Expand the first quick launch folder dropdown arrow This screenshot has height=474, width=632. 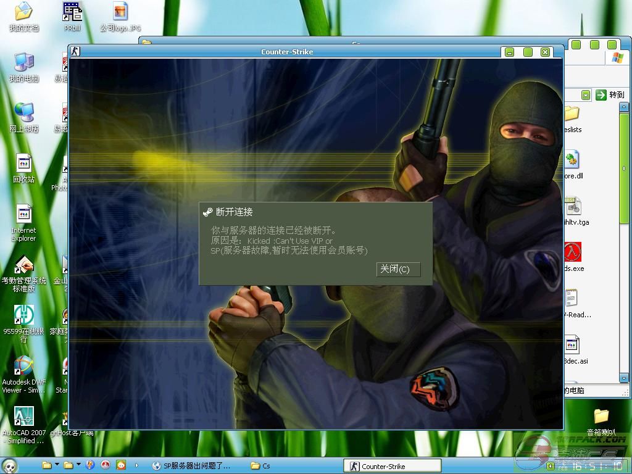point(57,465)
